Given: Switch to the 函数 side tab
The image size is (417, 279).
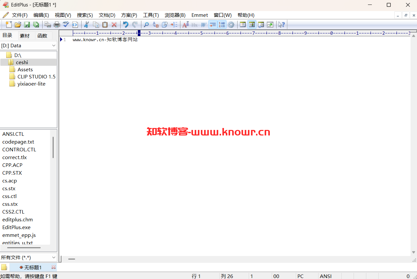Looking at the screenshot, I should [x=43, y=36].
